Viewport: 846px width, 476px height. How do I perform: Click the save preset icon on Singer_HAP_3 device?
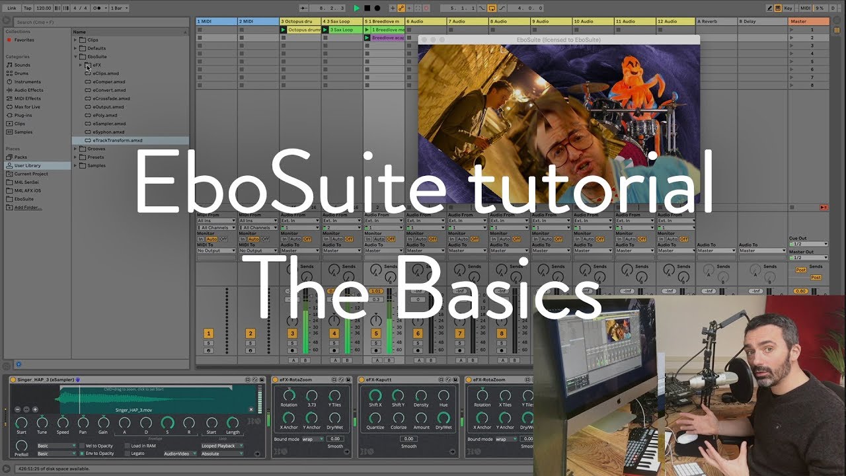[x=262, y=379]
